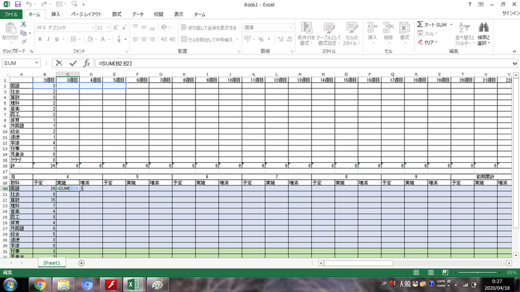Click Find and Select (検索と選択) binoculars

pyautogui.click(x=484, y=34)
